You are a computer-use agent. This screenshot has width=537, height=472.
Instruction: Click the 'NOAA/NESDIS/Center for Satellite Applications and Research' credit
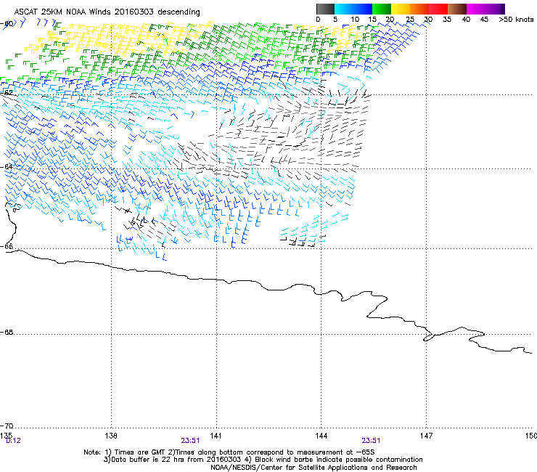313,468
